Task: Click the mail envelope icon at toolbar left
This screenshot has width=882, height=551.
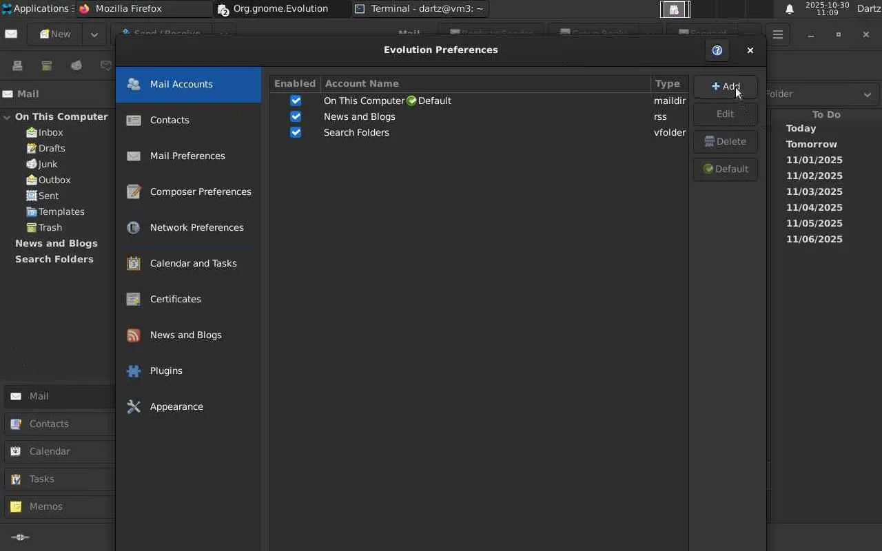Action: [x=11, y=34]
